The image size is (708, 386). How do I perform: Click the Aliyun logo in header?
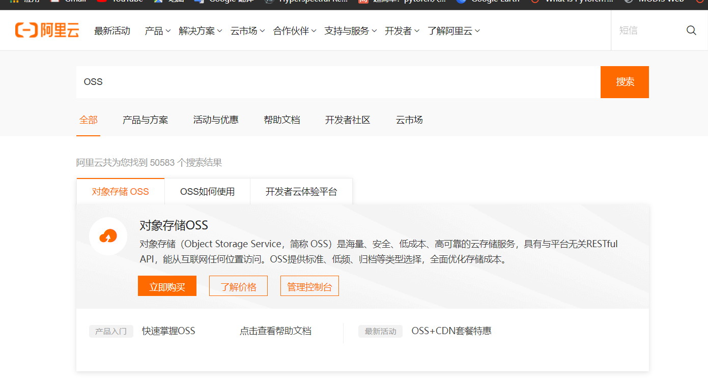[x=47, y=31]
